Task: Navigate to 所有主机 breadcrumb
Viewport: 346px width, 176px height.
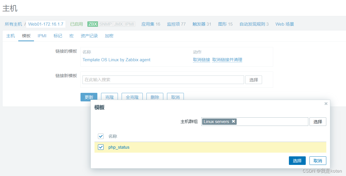Action: coord(13,24)
